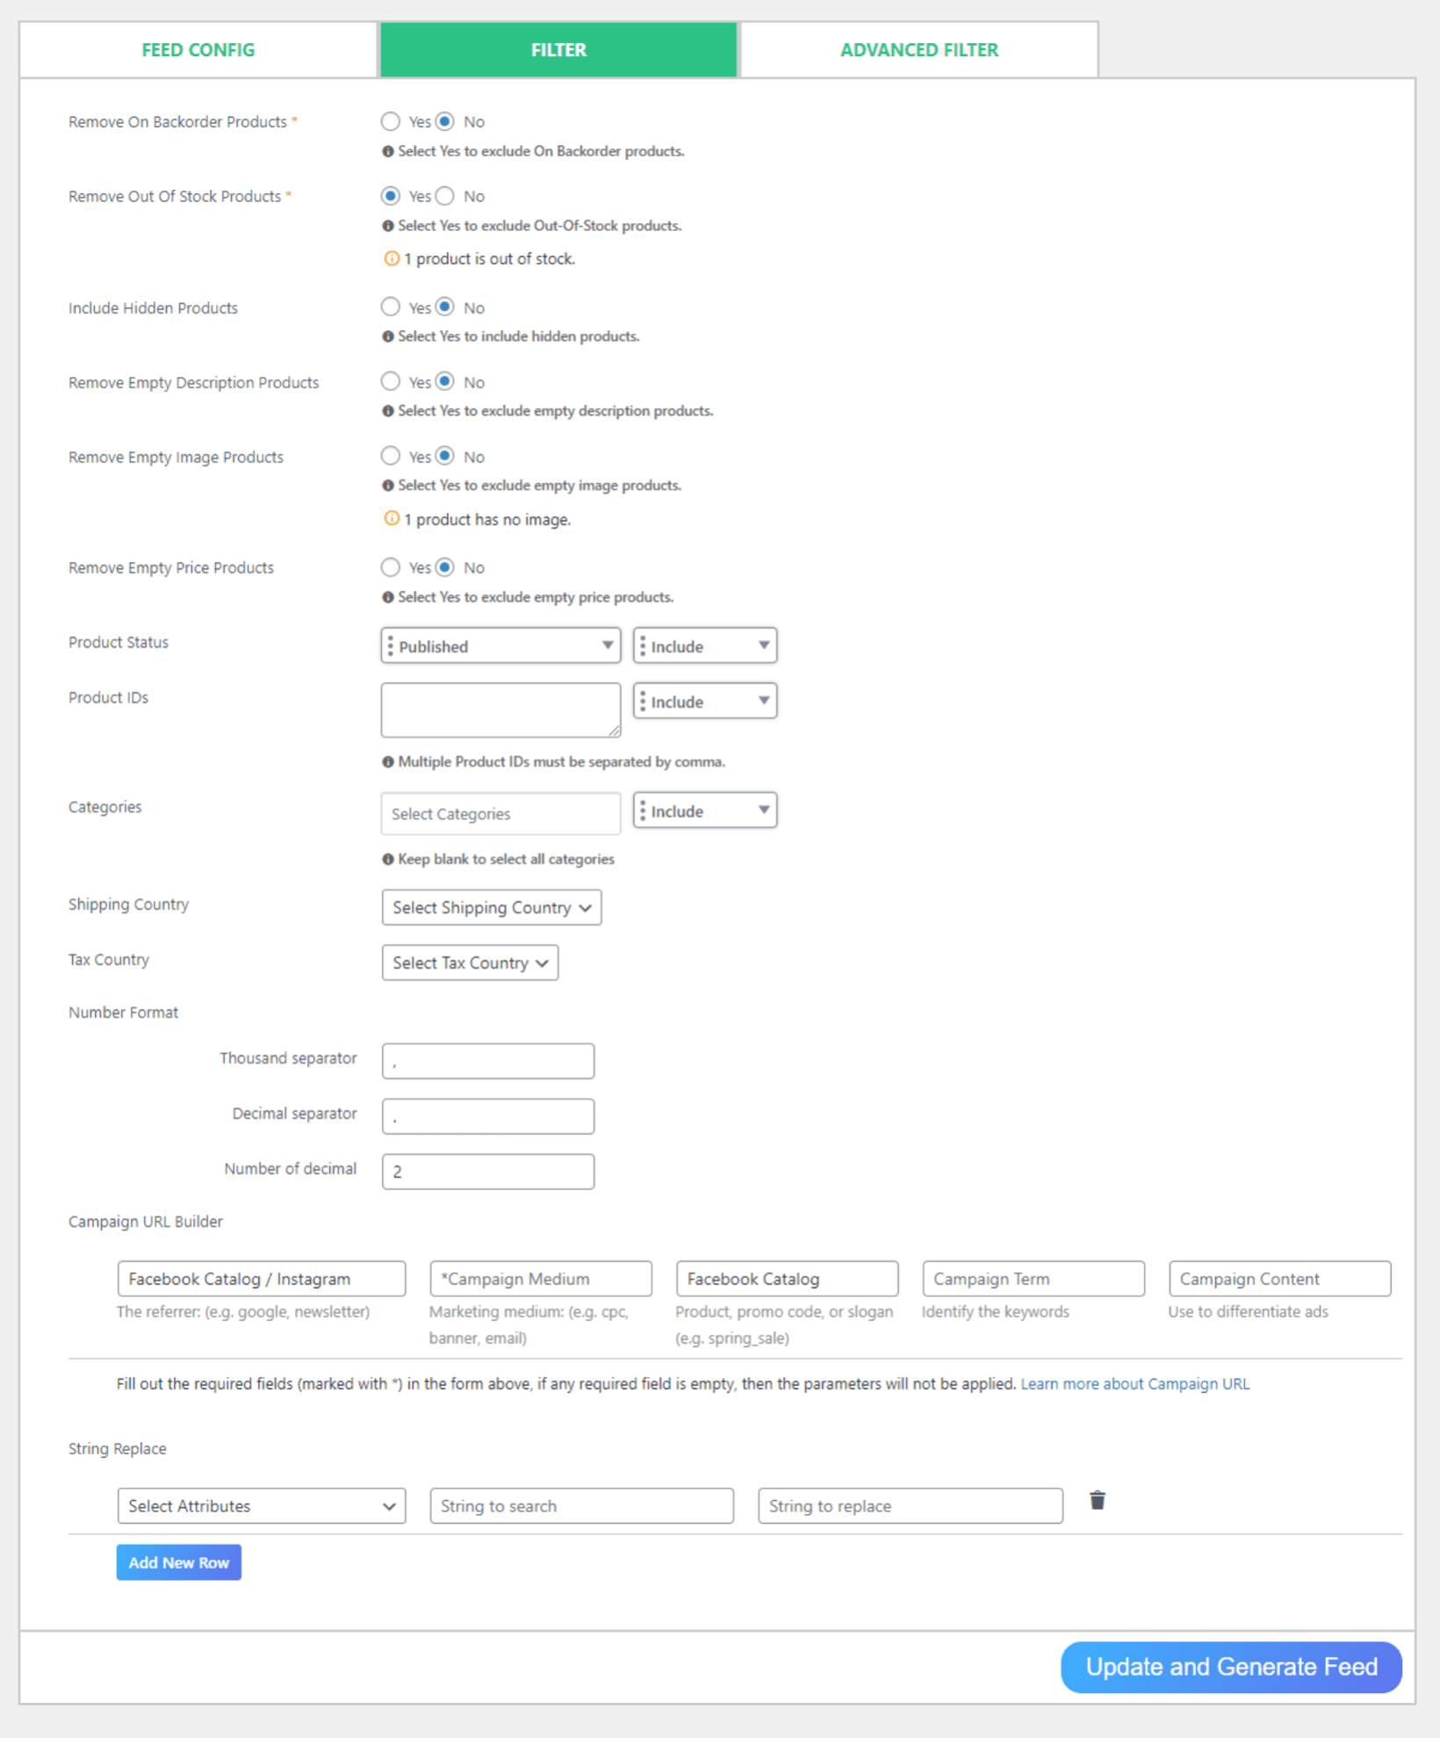Click the info icon about separating Product IDs by comma
This screenshot has width=1440, height=1738.
coord(388,761)
